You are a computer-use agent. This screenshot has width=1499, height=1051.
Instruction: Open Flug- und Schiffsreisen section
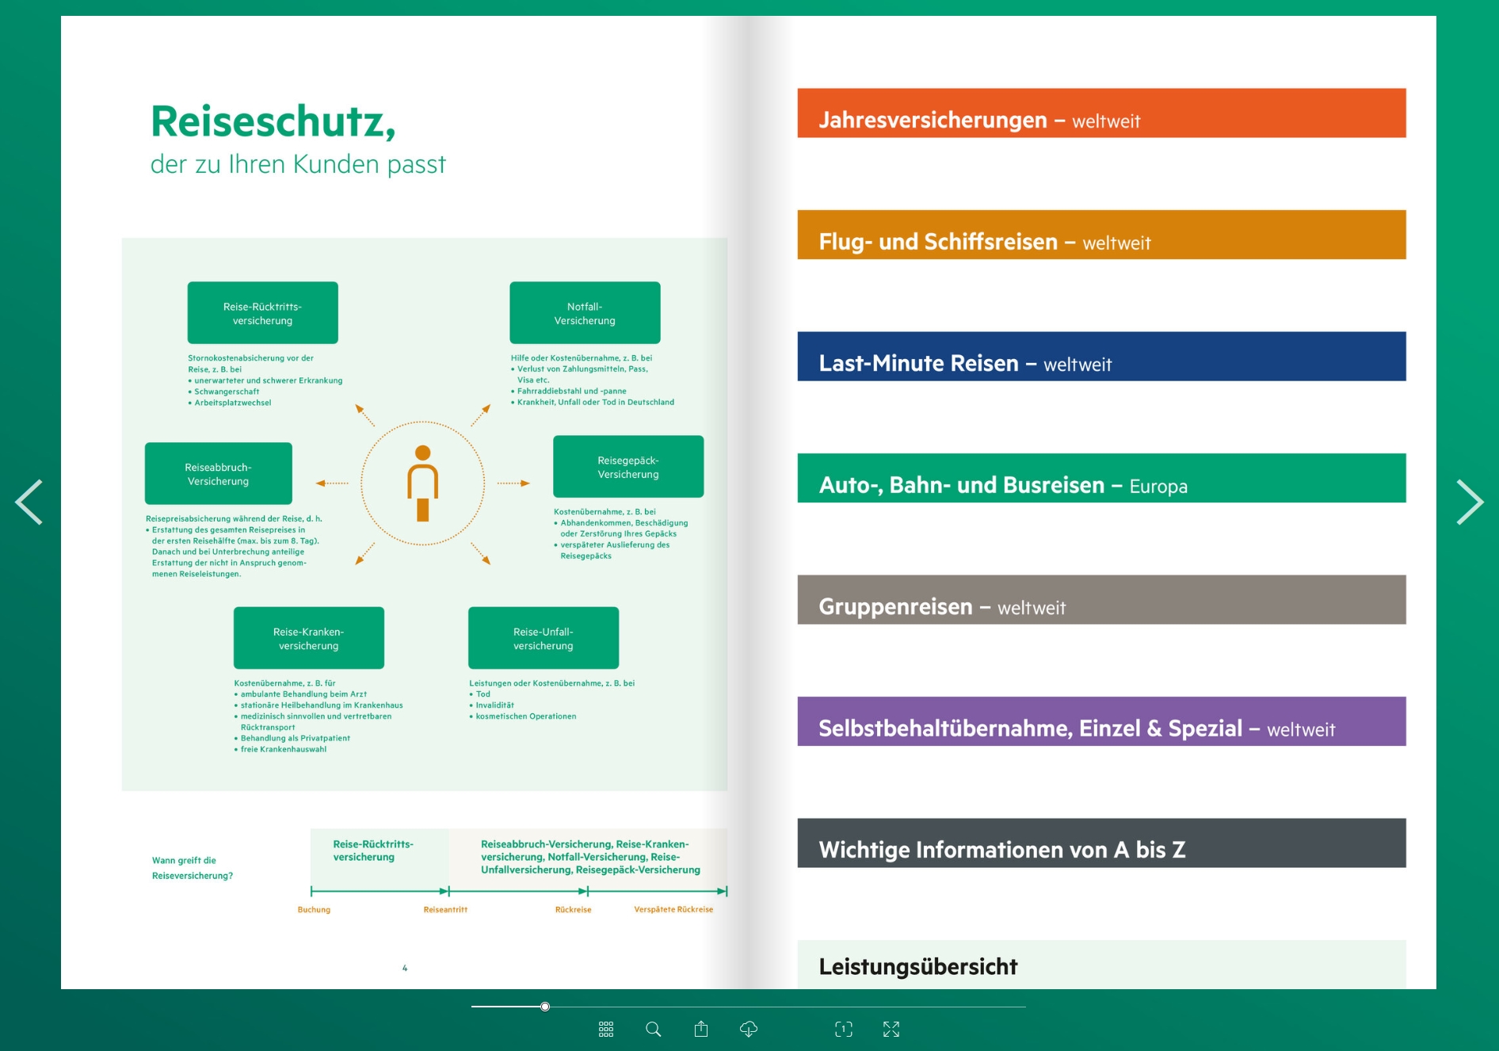click(1101, 235)
